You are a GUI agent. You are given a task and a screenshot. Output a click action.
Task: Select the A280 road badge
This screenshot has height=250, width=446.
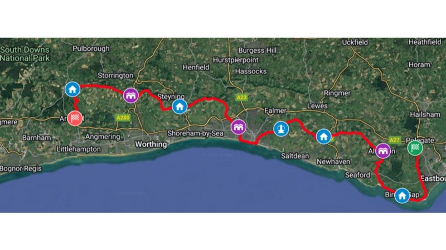(x=123, y=117)
